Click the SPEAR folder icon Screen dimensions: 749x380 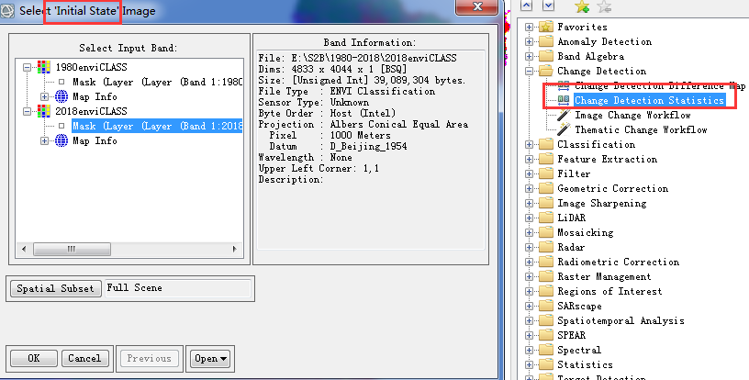[x=546, y=335]
